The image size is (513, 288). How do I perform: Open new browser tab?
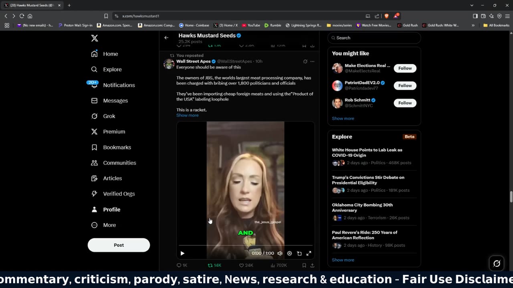tap(69, 5)
